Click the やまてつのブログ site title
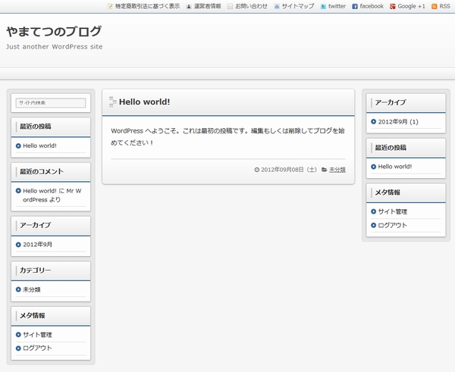This screenshot has height=372, width=455. (x=54, y=31)
